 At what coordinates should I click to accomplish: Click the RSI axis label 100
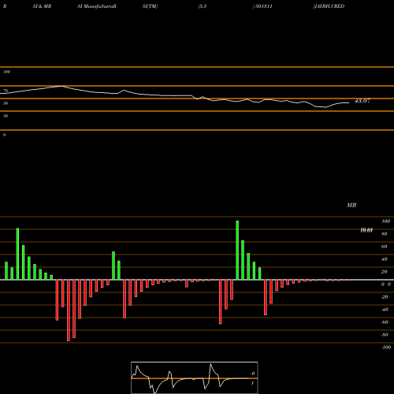pos(6,72)
